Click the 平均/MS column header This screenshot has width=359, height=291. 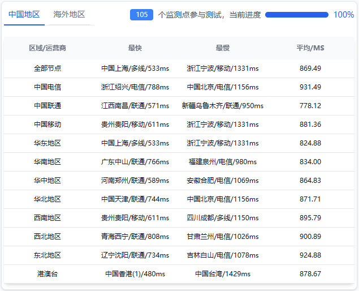(x=310, y=48)
